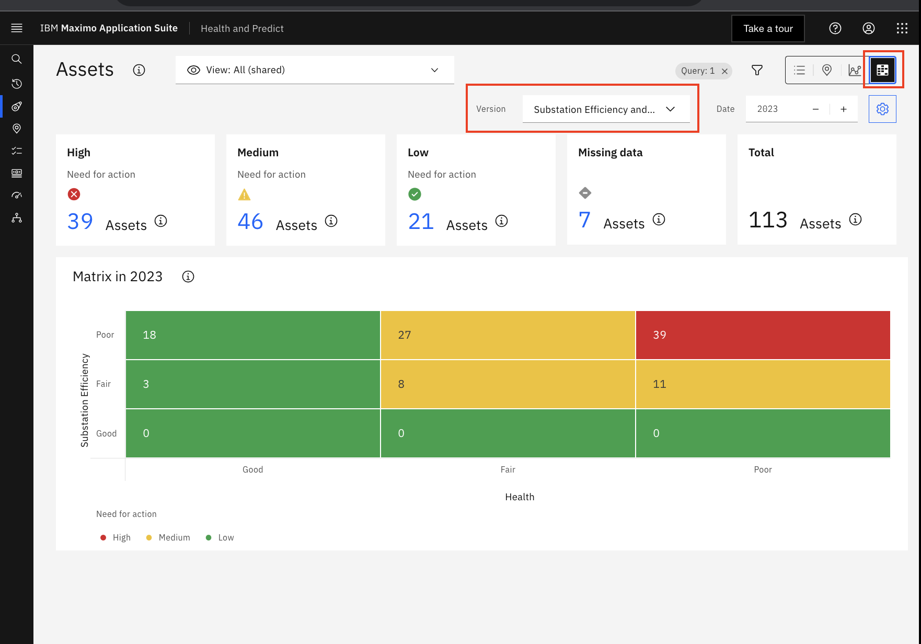Open the app switcher grid icon
921x644 pixels.
pyautogui.click(x=902, y=28)
